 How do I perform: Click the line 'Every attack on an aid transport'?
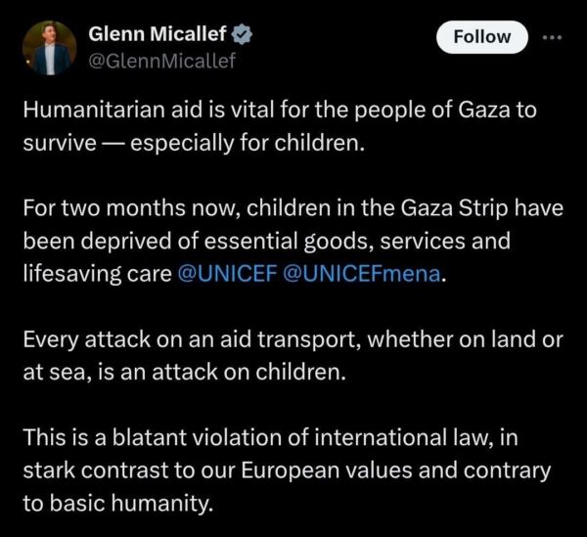point(293,339)
